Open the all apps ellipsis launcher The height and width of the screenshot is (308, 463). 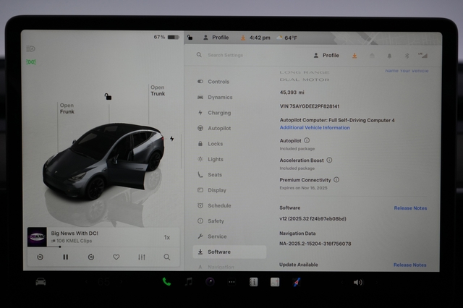[x=231, y=282]
